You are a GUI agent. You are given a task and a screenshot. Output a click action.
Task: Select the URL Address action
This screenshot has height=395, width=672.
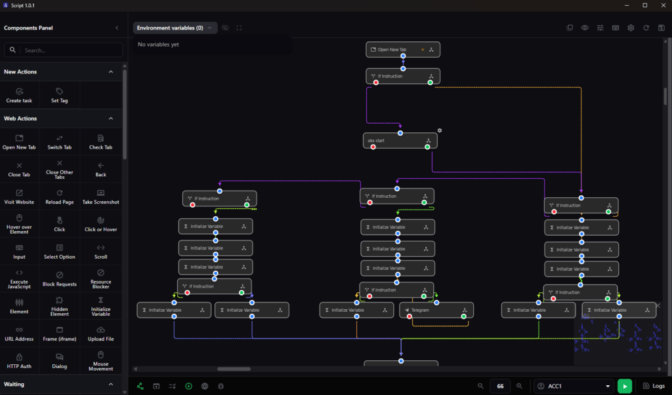coord(19,334)
